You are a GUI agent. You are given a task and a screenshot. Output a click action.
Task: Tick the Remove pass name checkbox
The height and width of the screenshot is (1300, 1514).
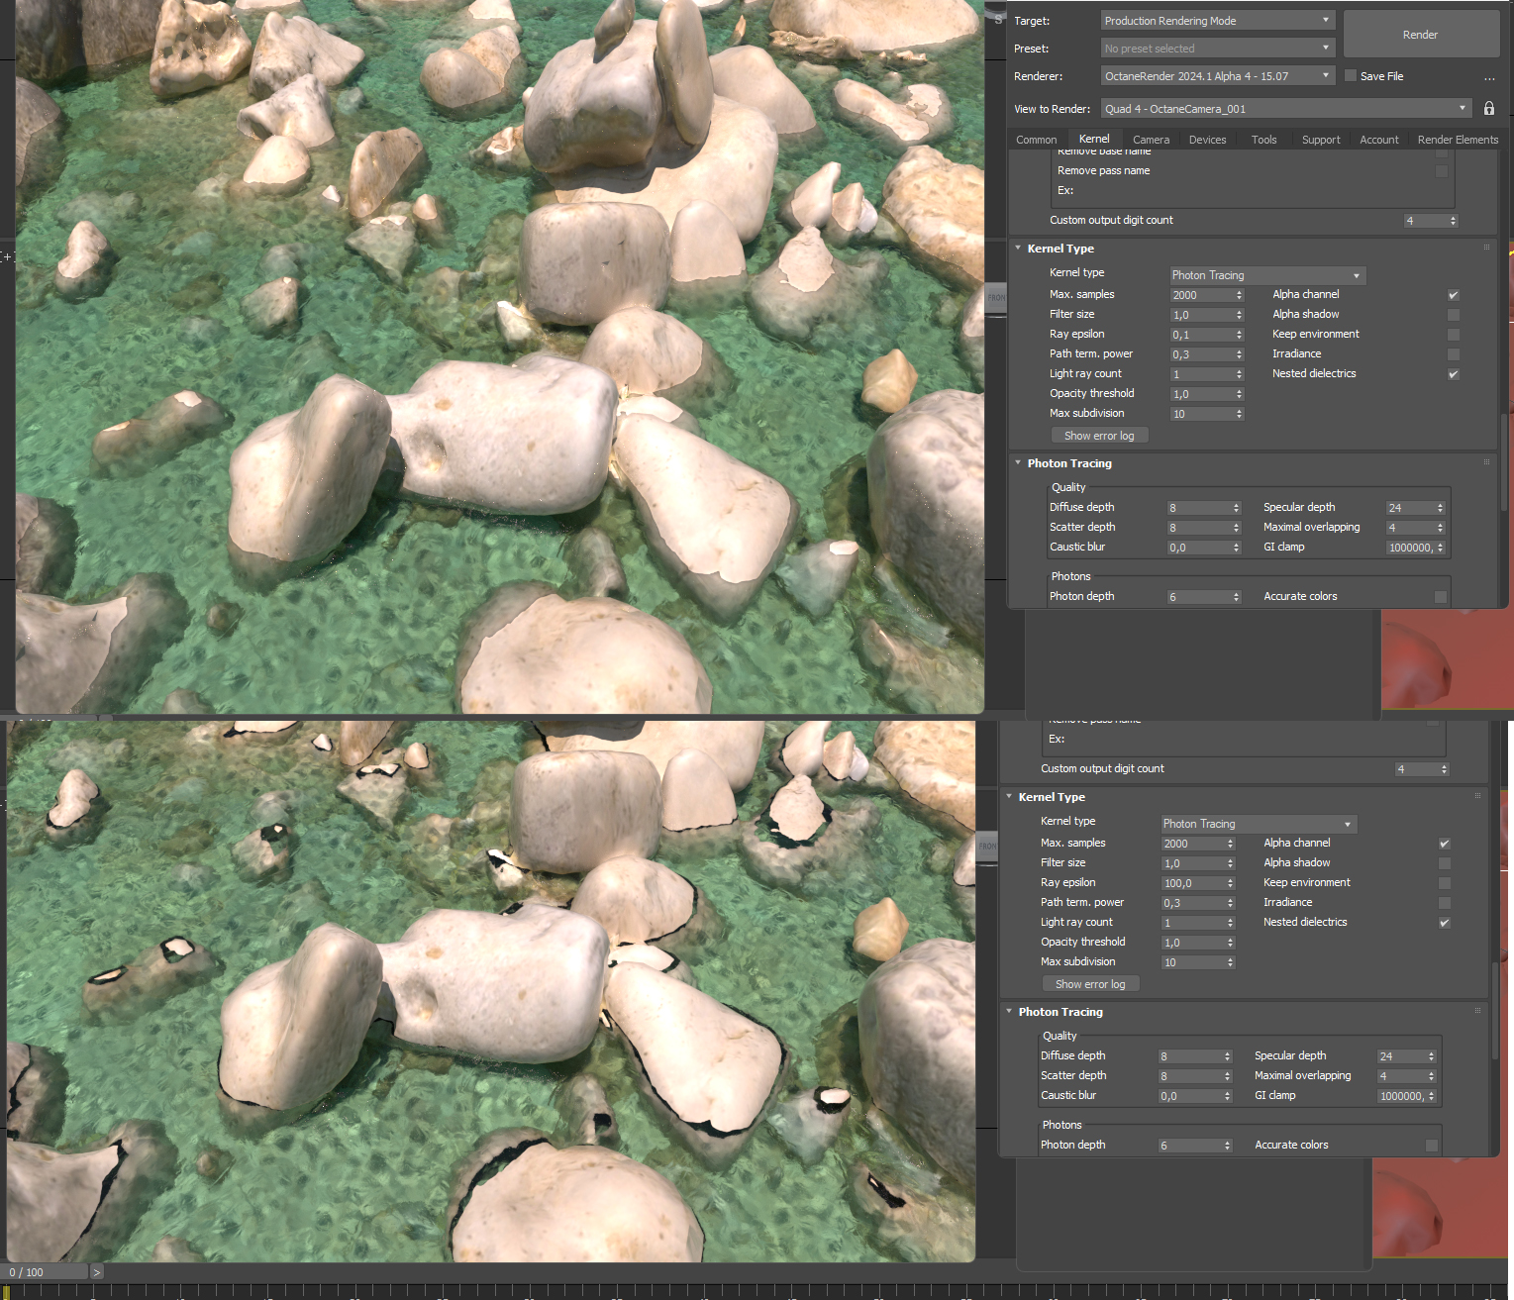pyautogui.click(x=1442, y=171)
